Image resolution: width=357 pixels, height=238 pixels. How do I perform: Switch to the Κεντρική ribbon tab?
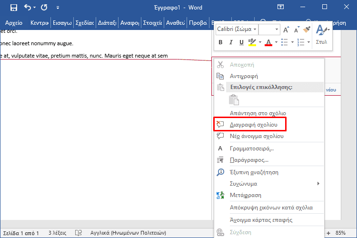pyautogui.click(x=40, y=23)
